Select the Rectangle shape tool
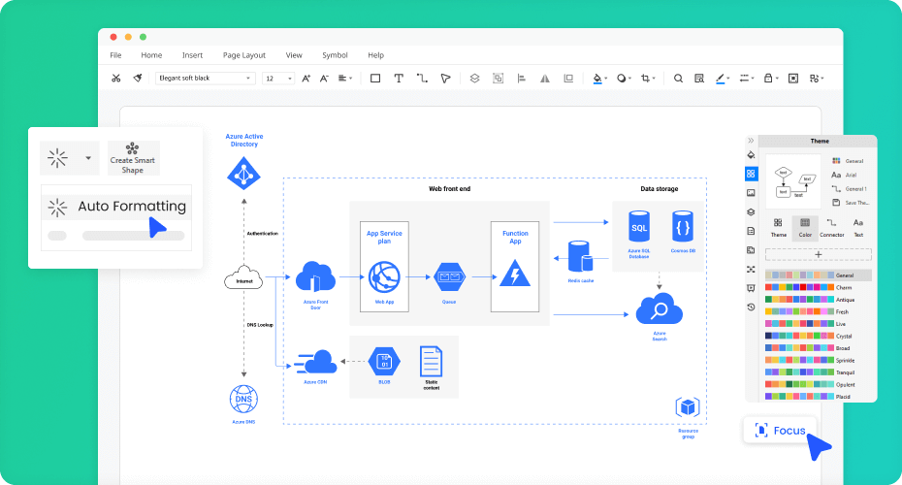 (375, 79)
